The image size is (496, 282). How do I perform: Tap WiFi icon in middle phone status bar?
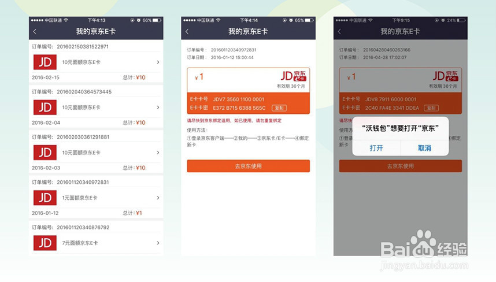point(219,20)
